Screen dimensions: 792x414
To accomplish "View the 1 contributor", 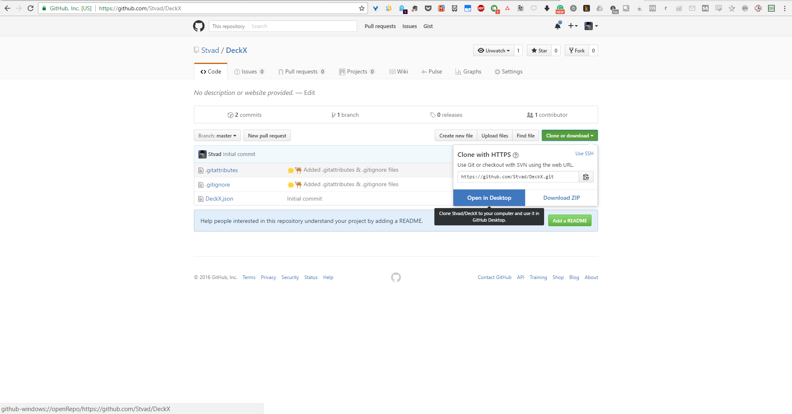I will [x=547, y=115].
